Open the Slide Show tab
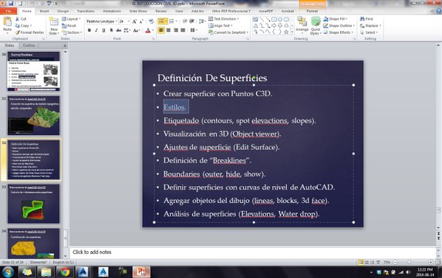The image size is (442, 278). (138, 11)
